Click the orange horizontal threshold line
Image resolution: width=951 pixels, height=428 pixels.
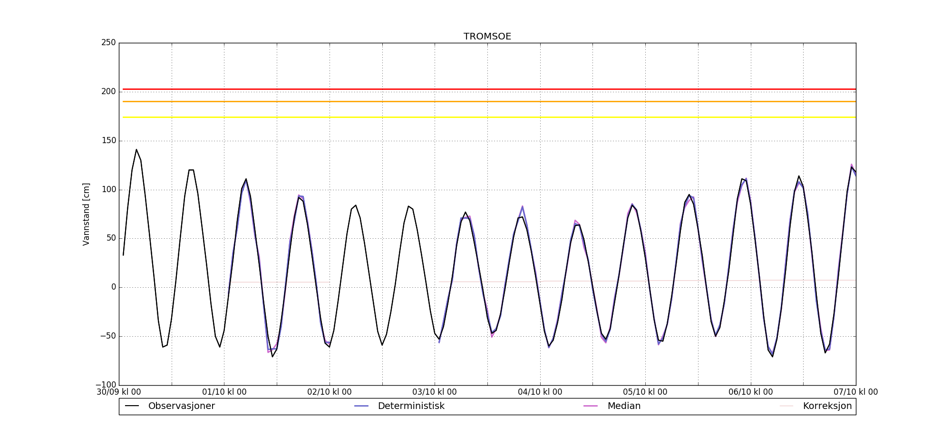(x=487, y=101)
